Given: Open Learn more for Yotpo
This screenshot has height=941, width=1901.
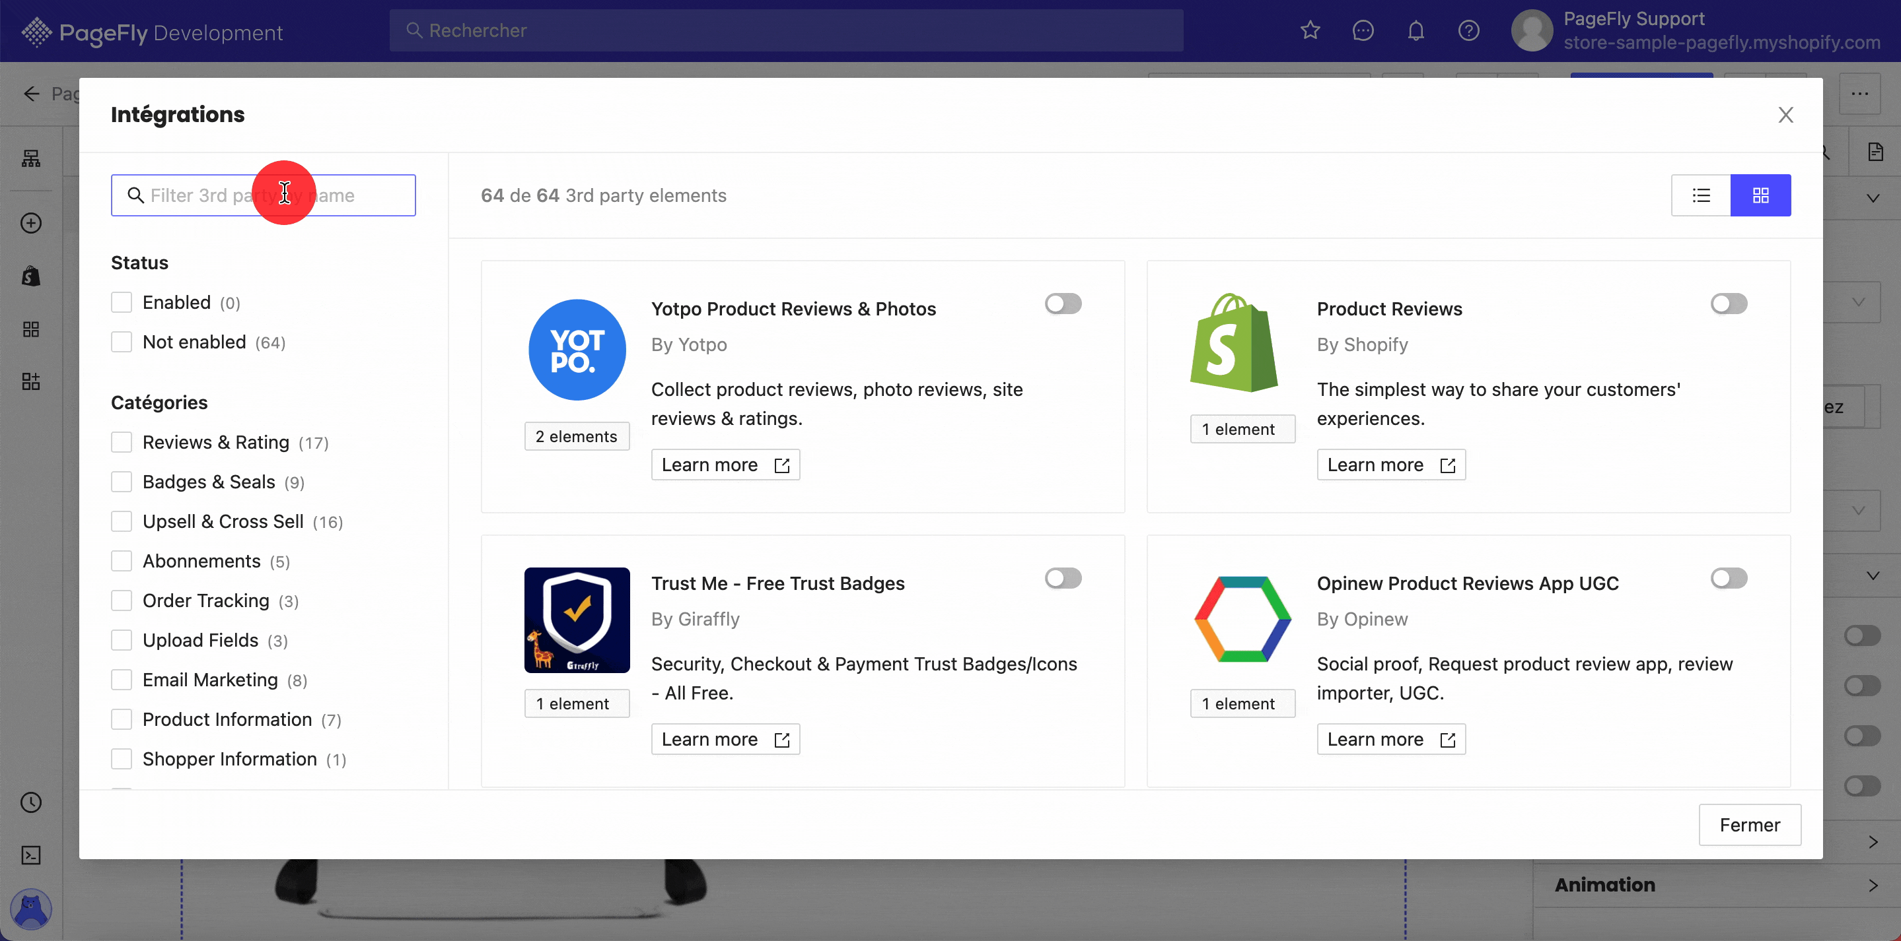Looking at the screenshot, I should click(725, 465).
